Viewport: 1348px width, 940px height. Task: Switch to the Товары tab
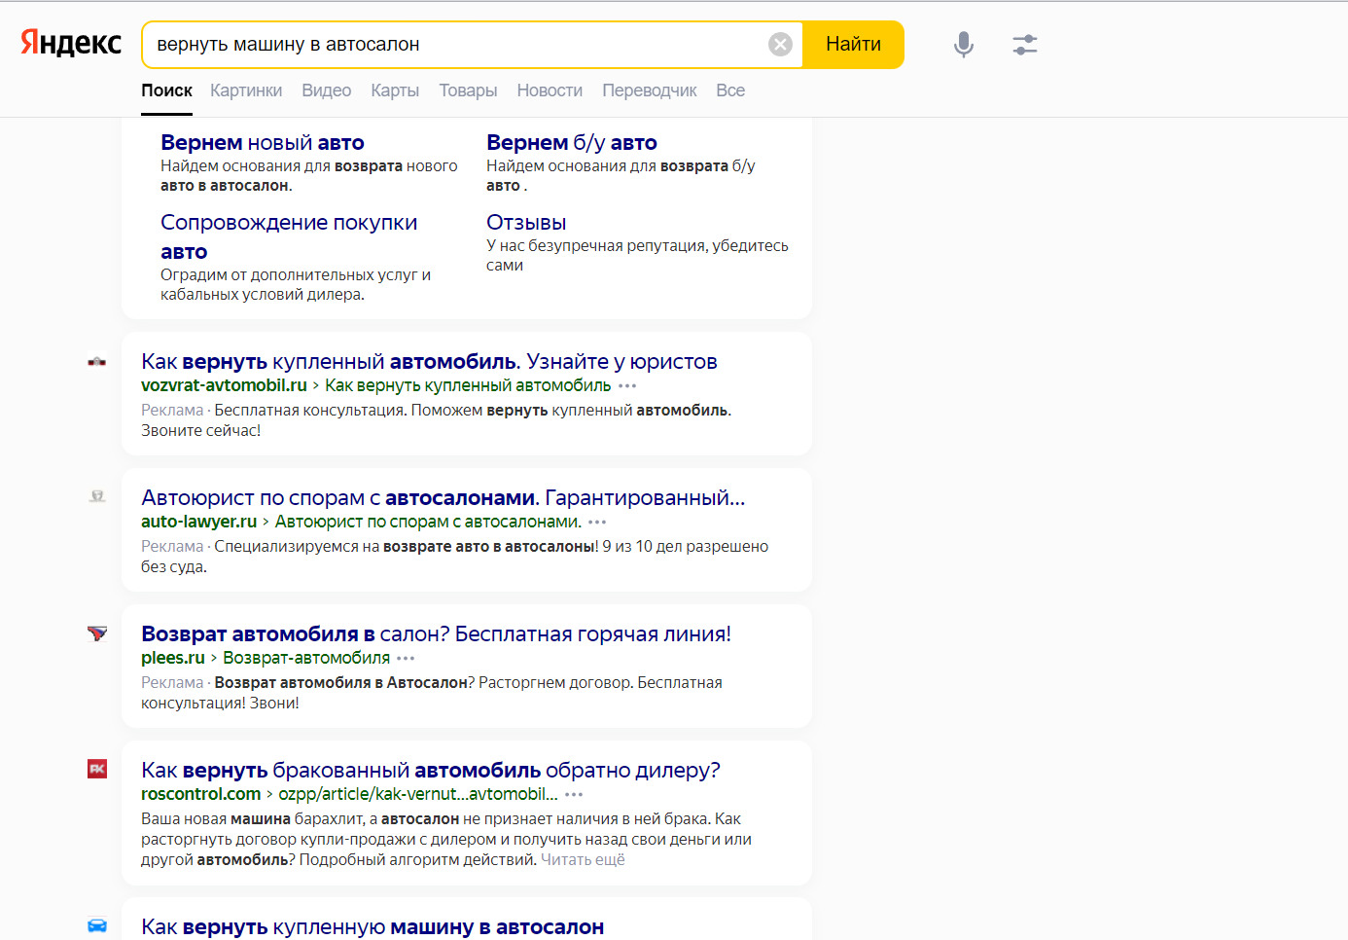pyautogui.click(x=468, y=90)
